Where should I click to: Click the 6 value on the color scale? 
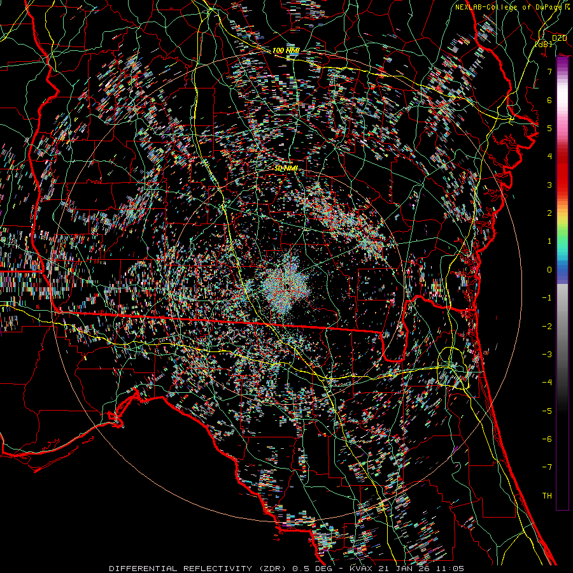[549, 100]
